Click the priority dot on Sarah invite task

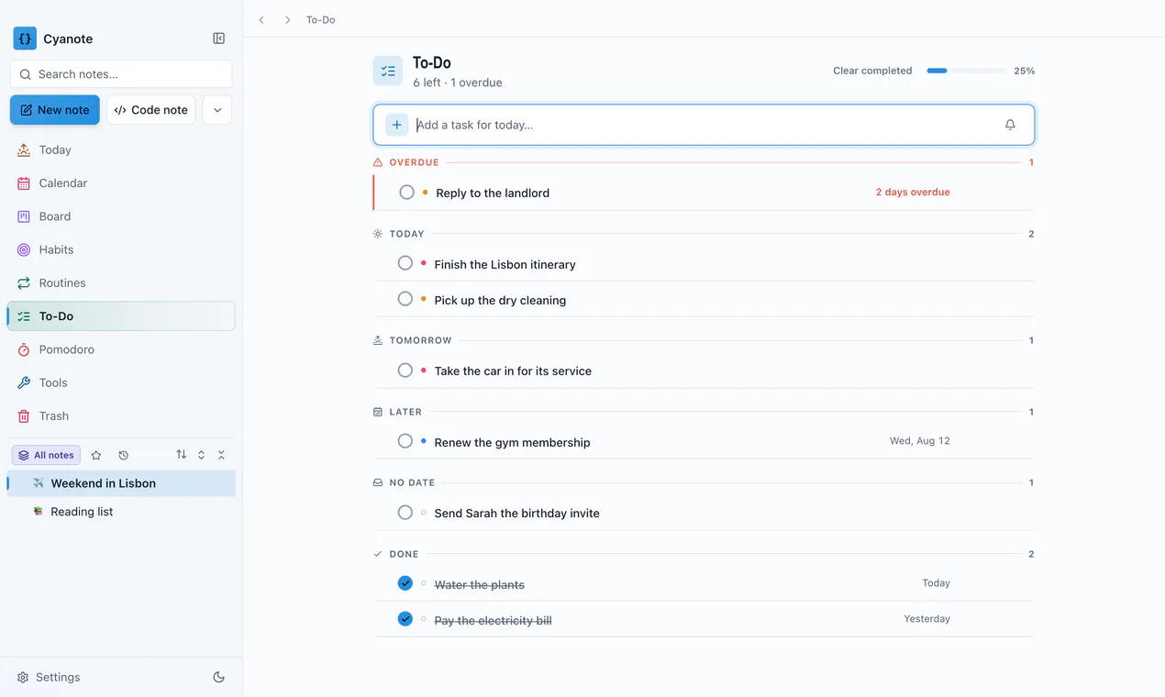pos(423,513)
